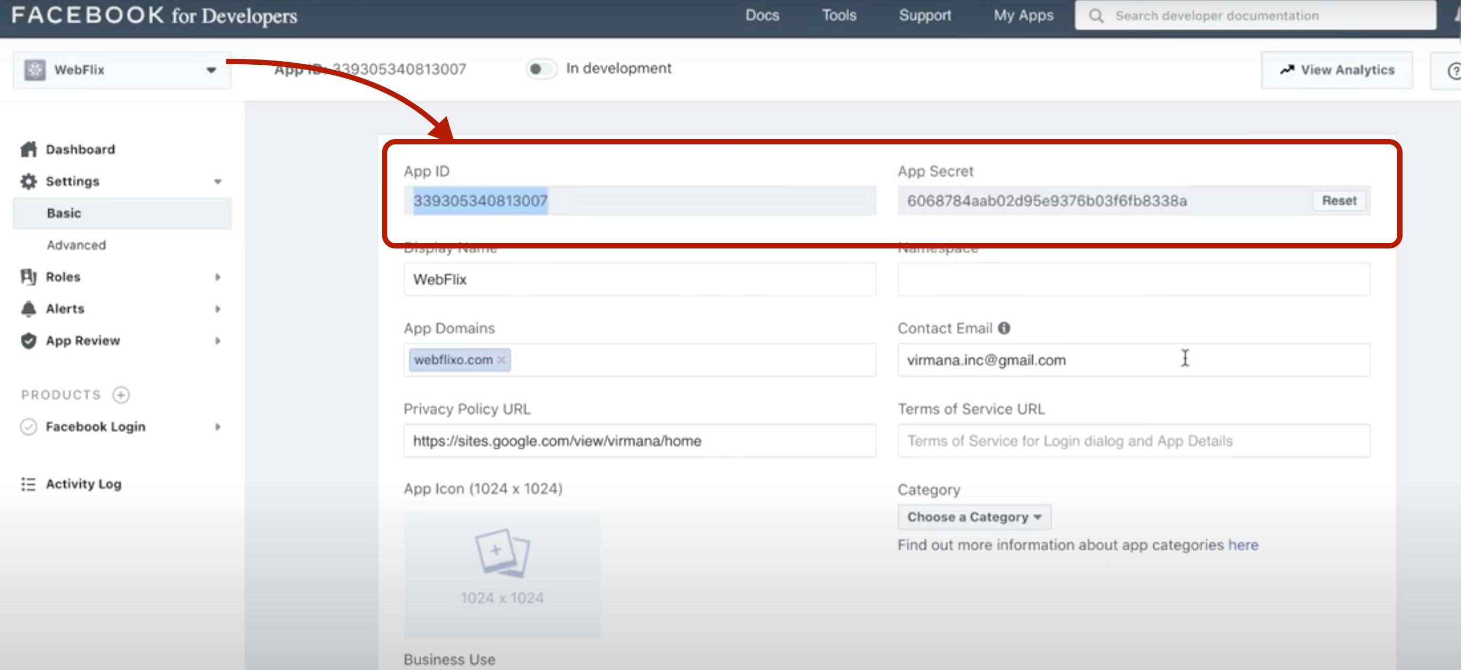Click the Activity Log list icon

coord(28,484)
